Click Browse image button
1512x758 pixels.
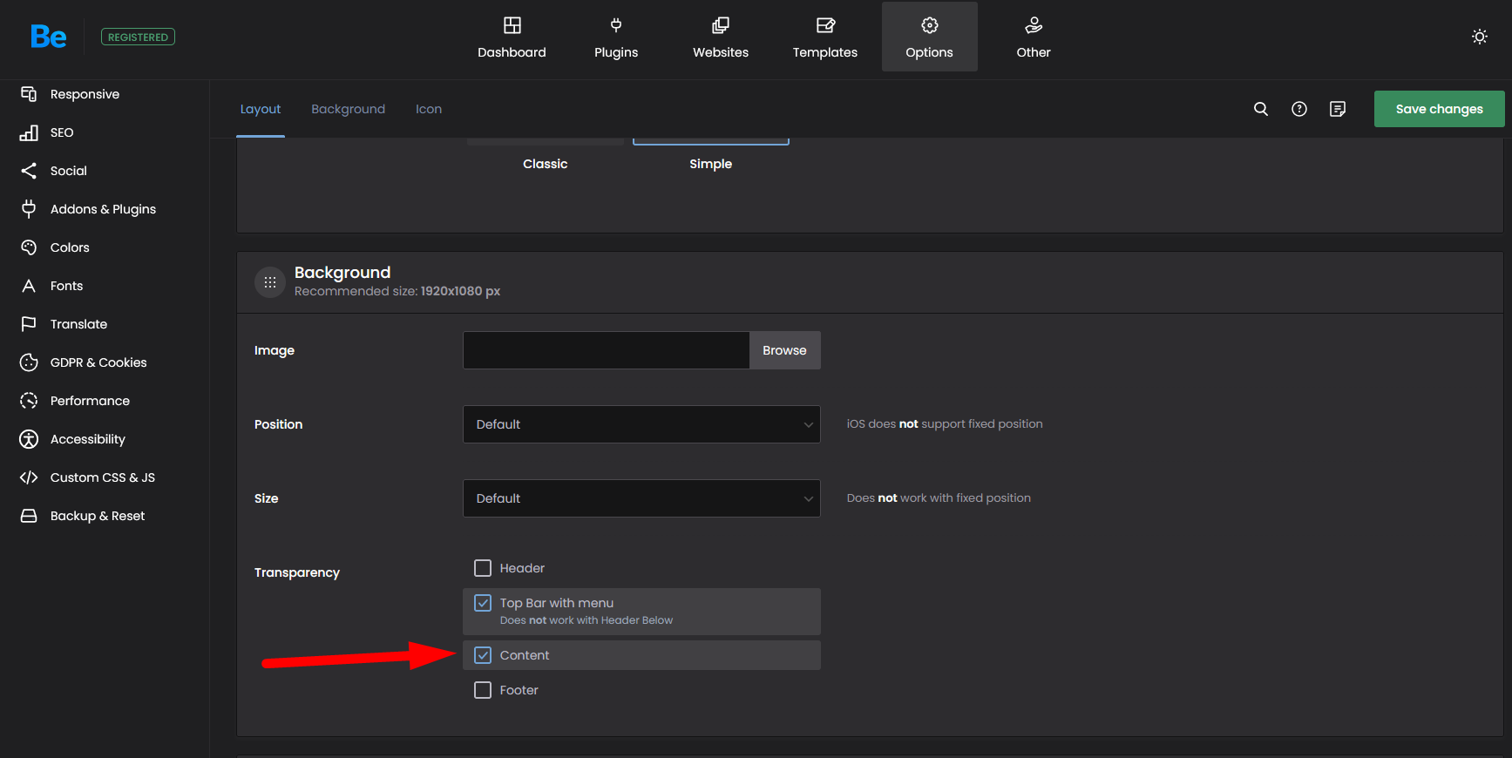(784, 350)
